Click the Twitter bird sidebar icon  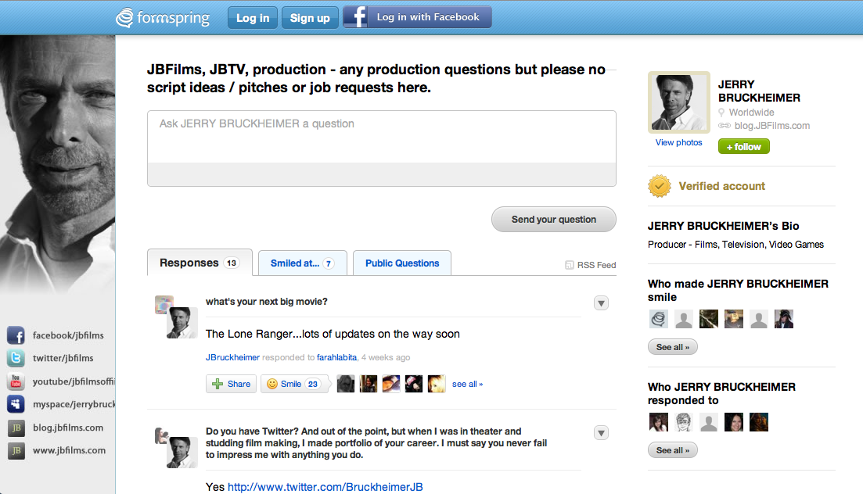coord(16,358)
